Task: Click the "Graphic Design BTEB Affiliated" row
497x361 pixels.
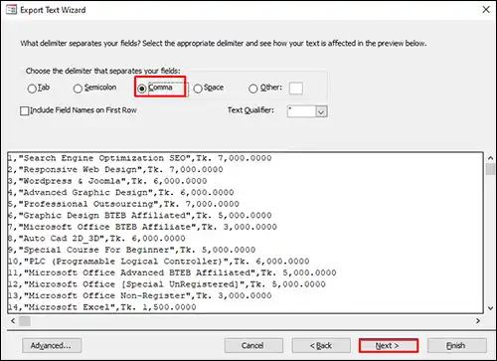Action: click(x=246, y=216)
